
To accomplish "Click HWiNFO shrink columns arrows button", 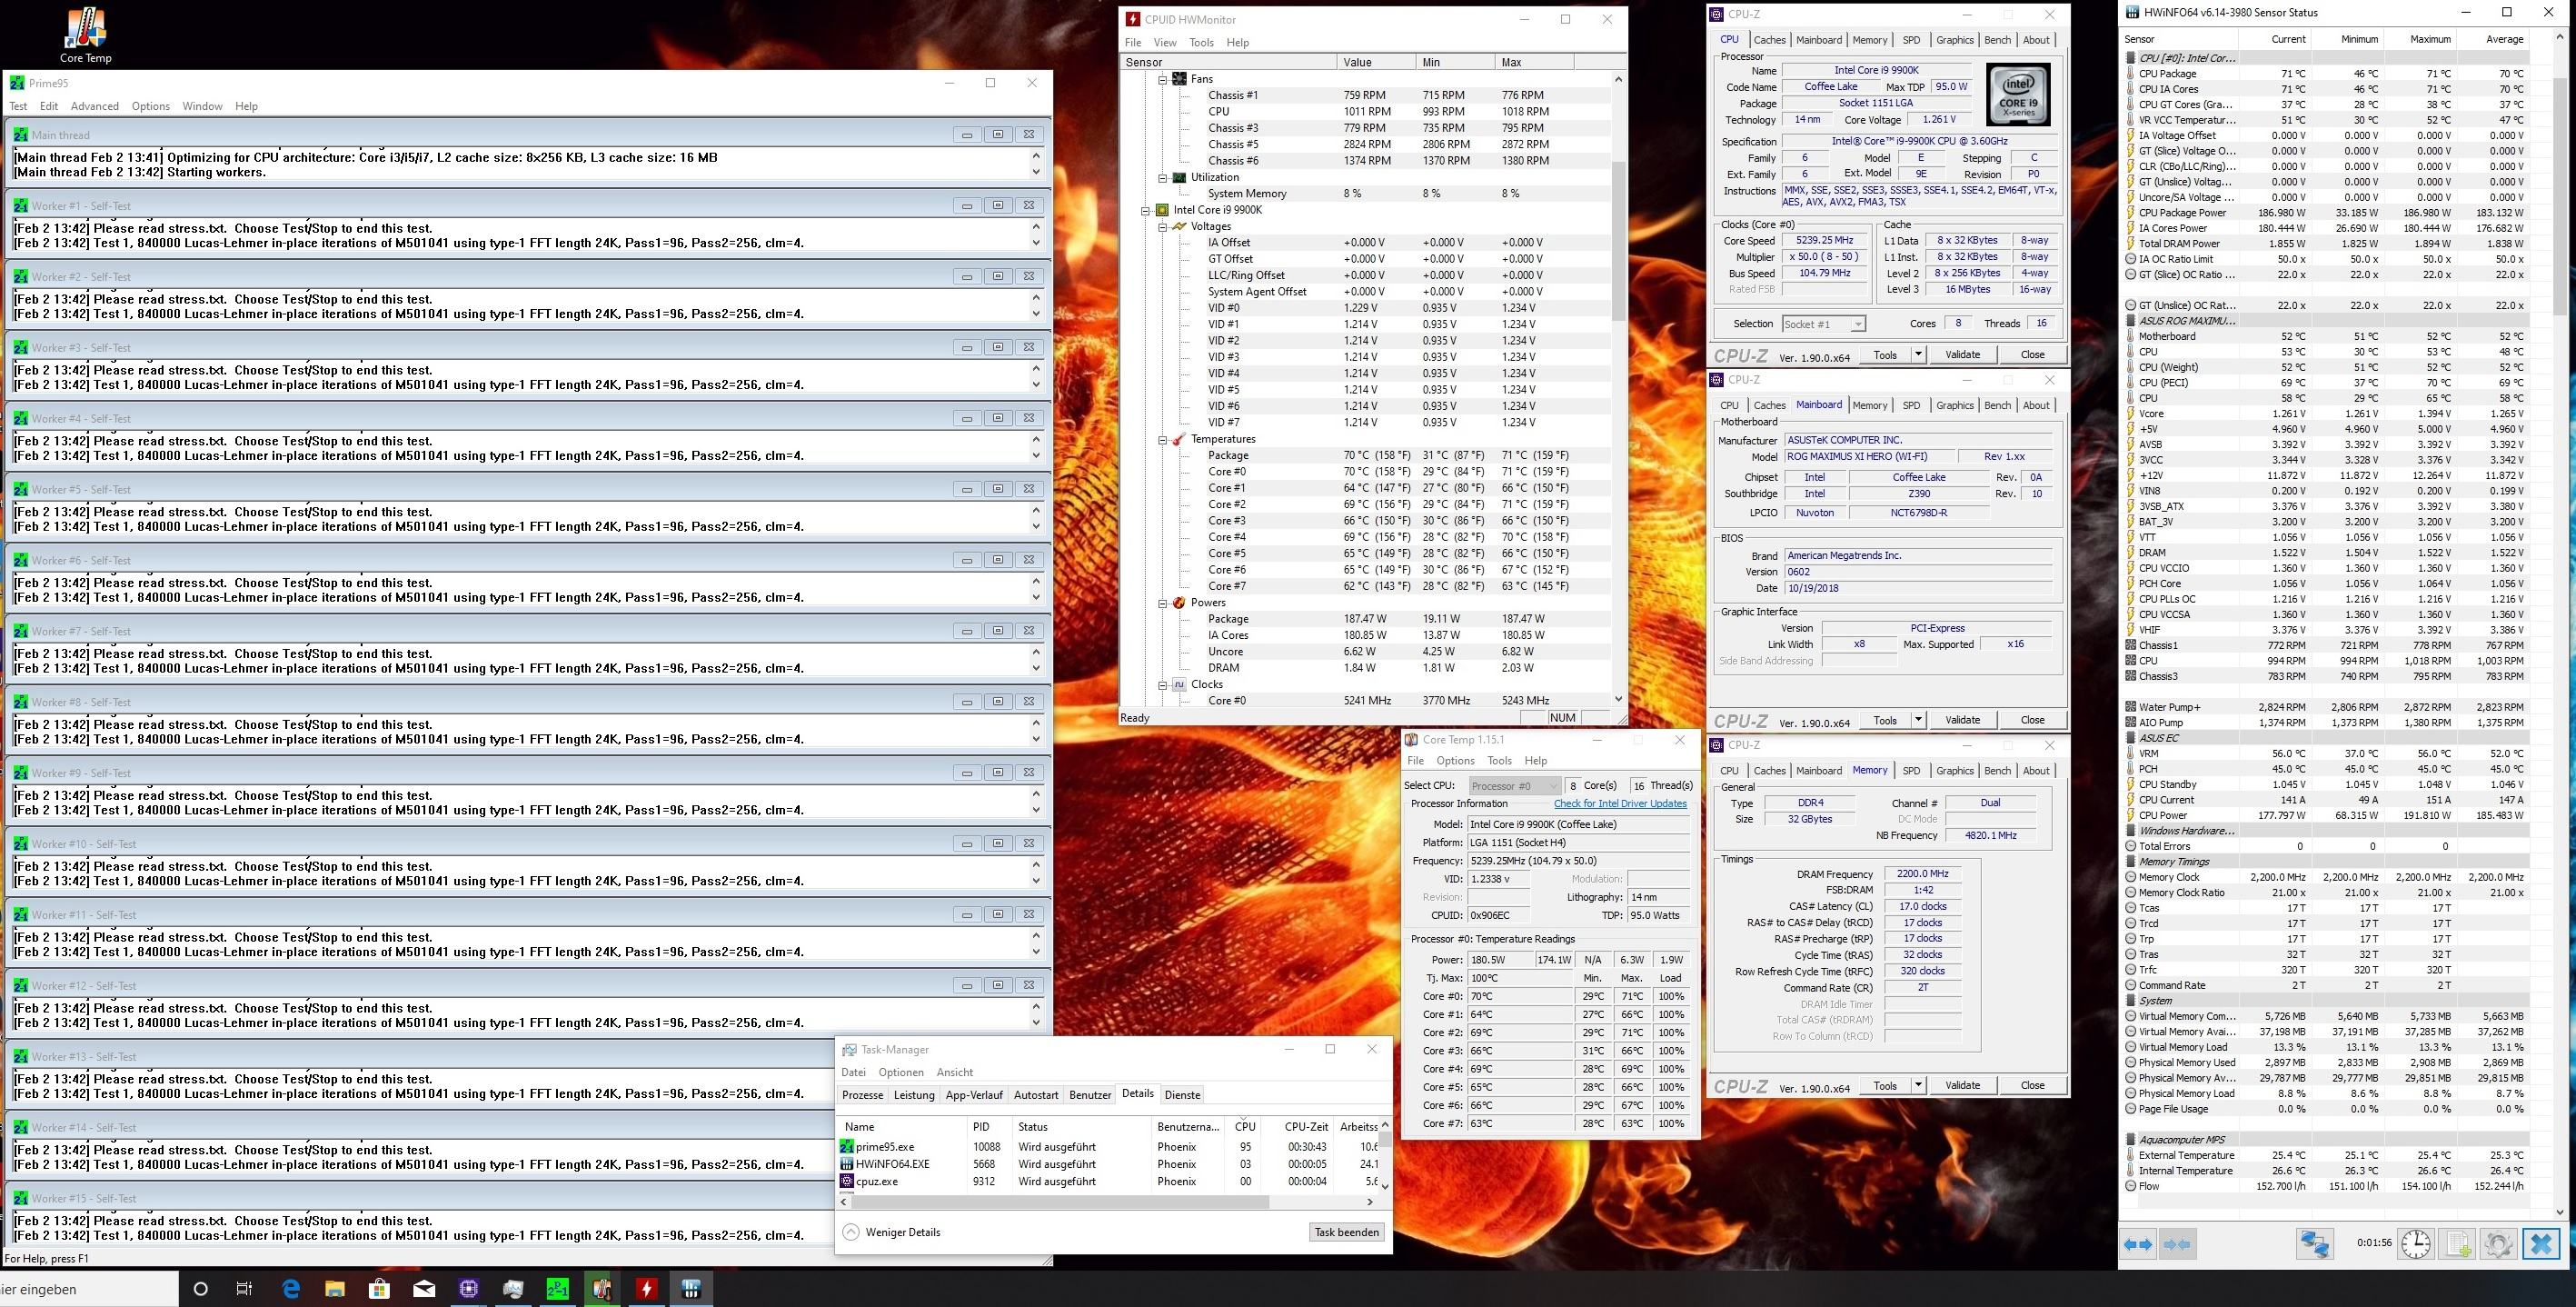I will click(x=2176, y=1244).
